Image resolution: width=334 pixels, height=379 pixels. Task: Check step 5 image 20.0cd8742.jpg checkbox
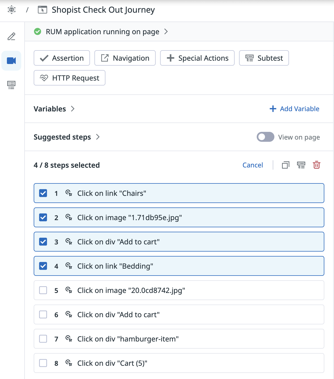pyautogui.click(x=43, y=290)
